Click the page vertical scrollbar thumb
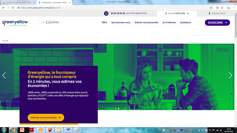The height and width of the screenshot is (133, 237). pos(236,25)
